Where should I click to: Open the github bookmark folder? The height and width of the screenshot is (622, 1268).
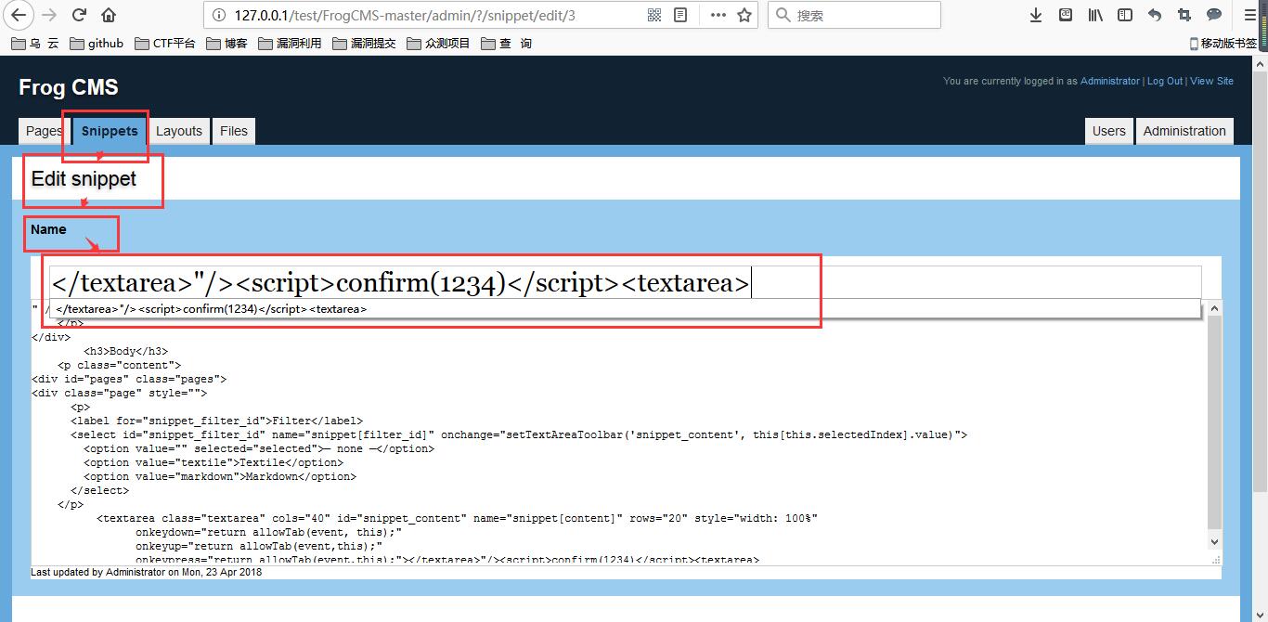pos(97,44)
